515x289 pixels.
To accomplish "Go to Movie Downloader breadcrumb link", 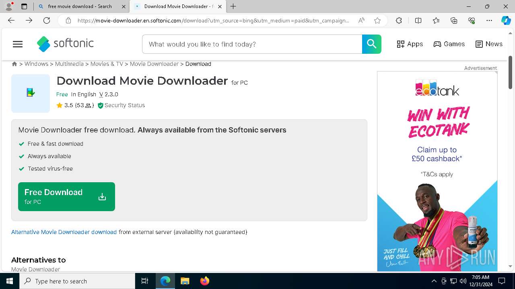I will click(154, 64).
